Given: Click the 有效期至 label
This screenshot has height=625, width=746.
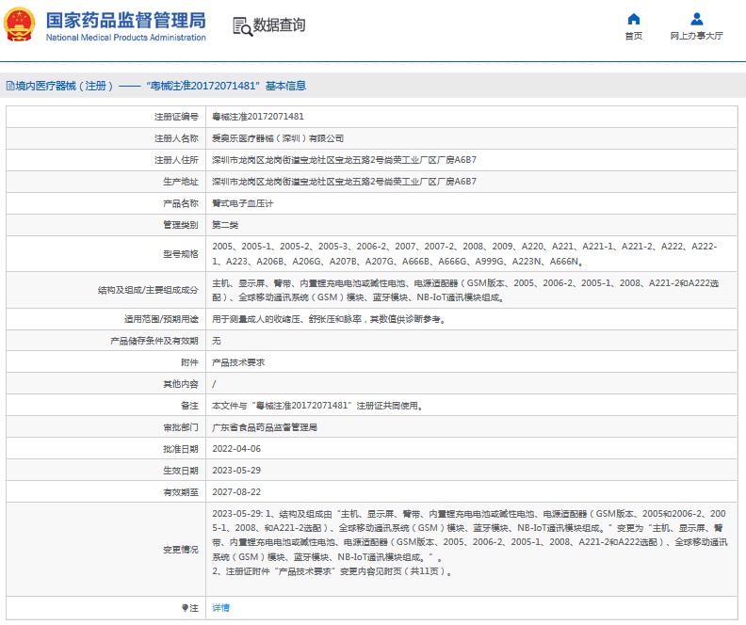Looking at the screenshot, I should coord(181,492).
